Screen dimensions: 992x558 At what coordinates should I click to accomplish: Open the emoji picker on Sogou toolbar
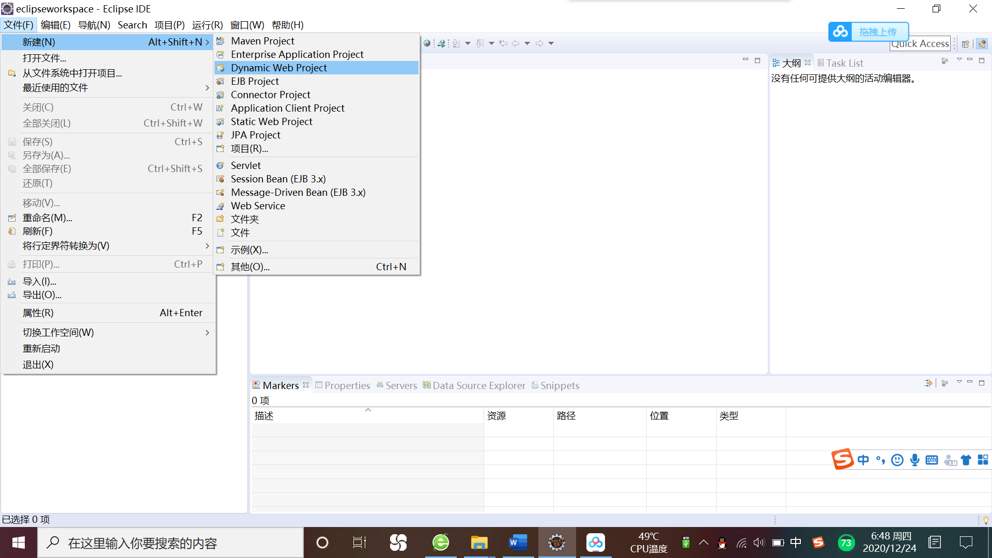(x=897, y=460)
